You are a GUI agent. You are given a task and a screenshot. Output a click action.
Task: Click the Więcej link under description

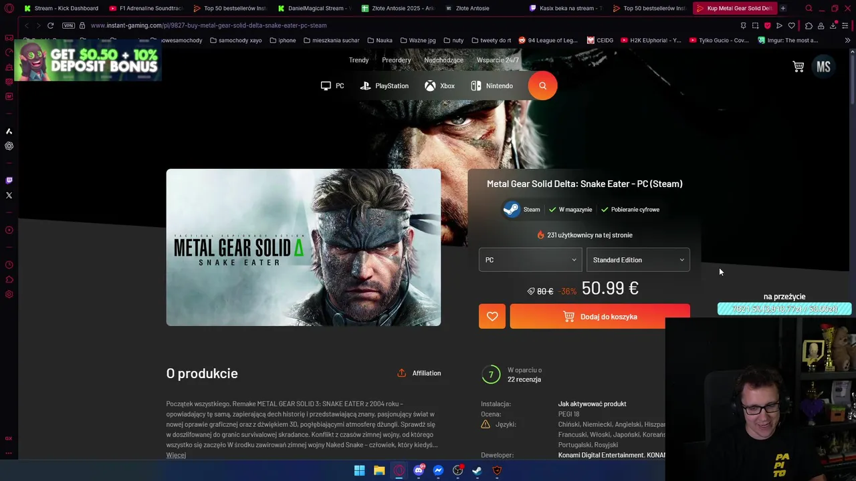176,455
